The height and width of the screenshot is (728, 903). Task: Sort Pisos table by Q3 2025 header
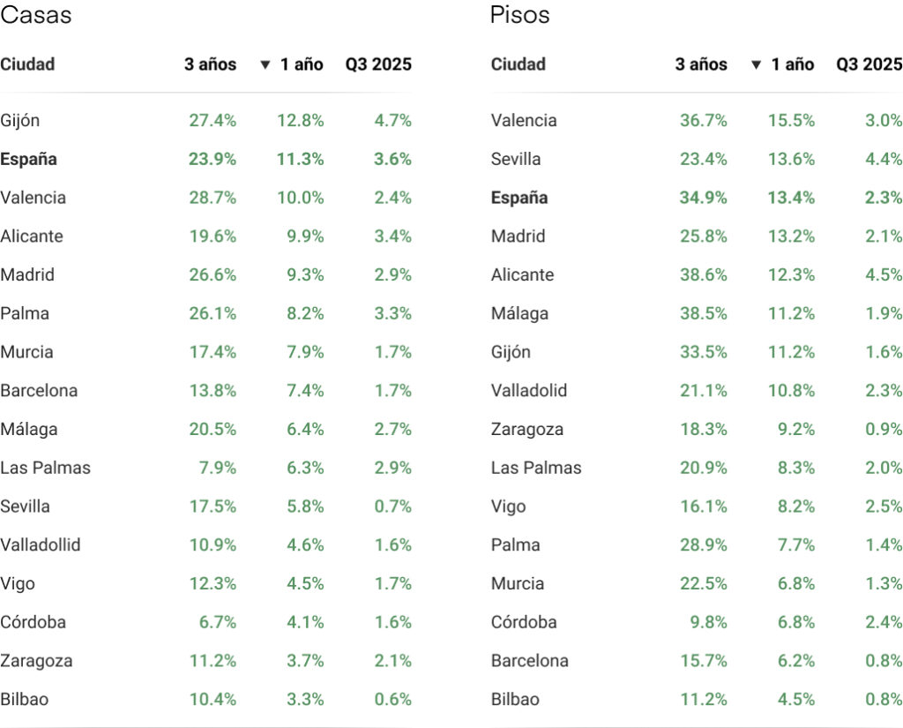point(869,64)
